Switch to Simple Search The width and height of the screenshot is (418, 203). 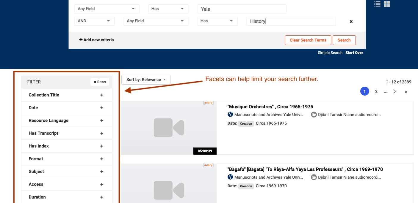[330, 53]
